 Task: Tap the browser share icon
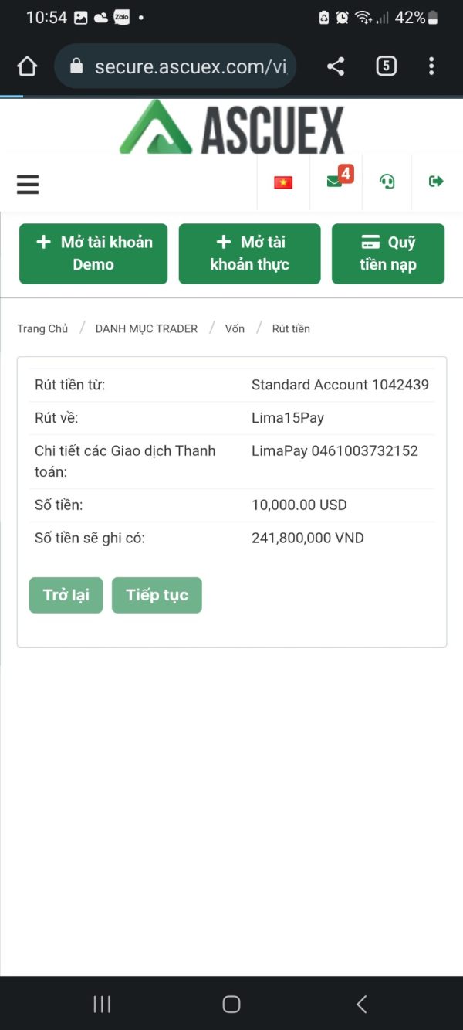[x=336, y=66]
